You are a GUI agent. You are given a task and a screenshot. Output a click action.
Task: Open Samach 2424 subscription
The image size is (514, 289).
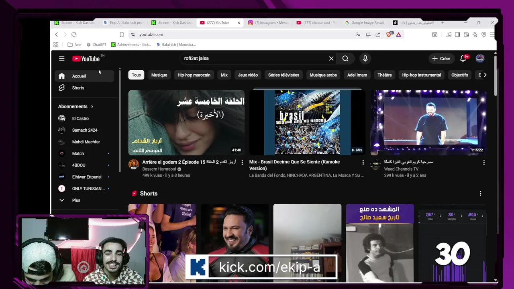[x=84, y=130]
